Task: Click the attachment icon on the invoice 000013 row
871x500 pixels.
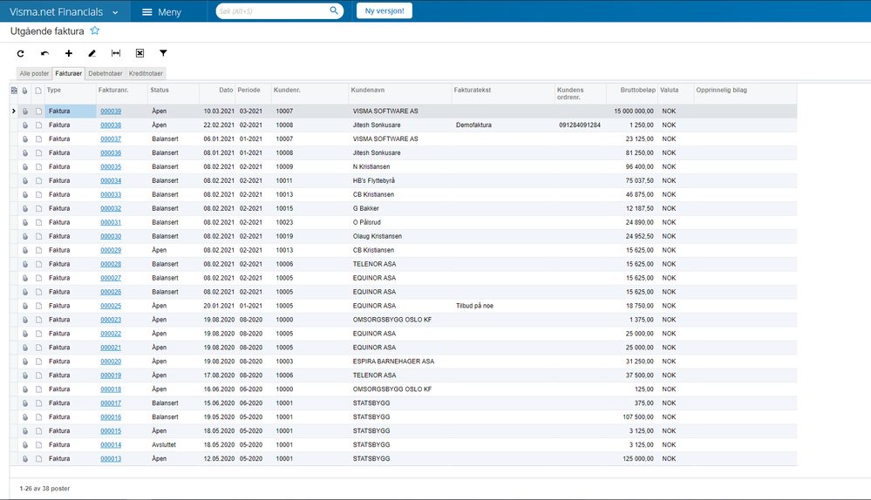Action: pos(25,459)
